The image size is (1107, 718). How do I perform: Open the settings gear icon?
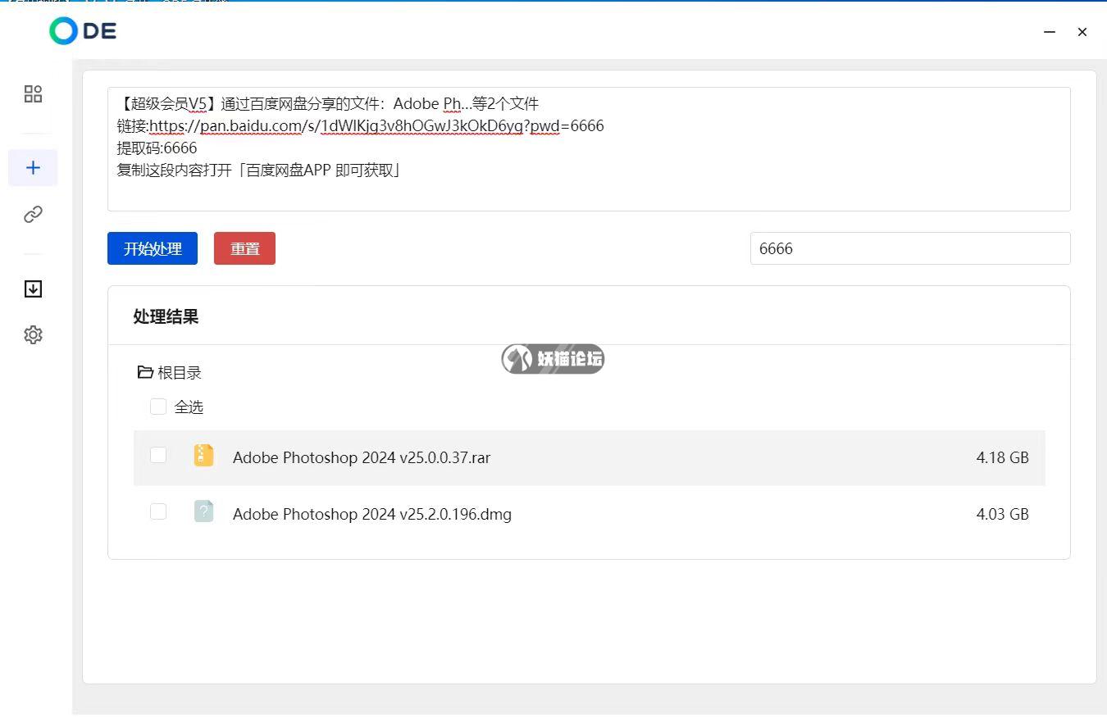[x=33, y=334]
